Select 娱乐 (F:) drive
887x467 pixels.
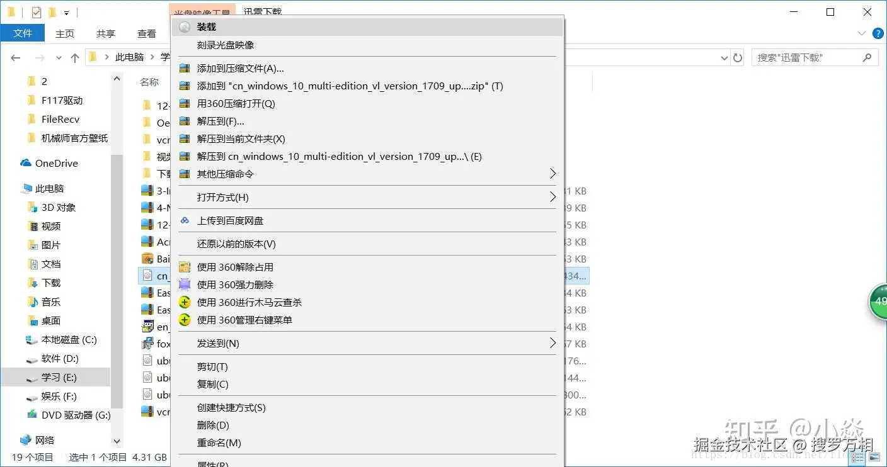(59, 397)
